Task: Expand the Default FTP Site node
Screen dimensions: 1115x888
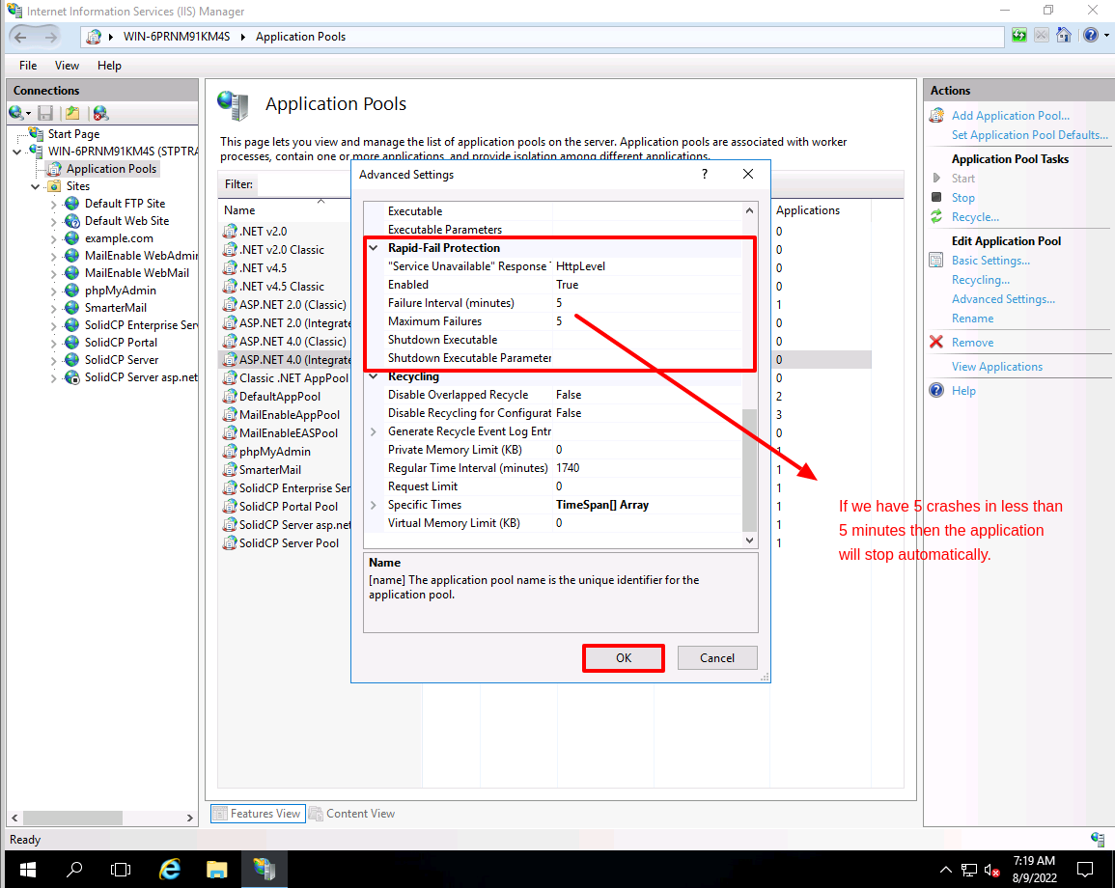Action: tap(53, 204)
